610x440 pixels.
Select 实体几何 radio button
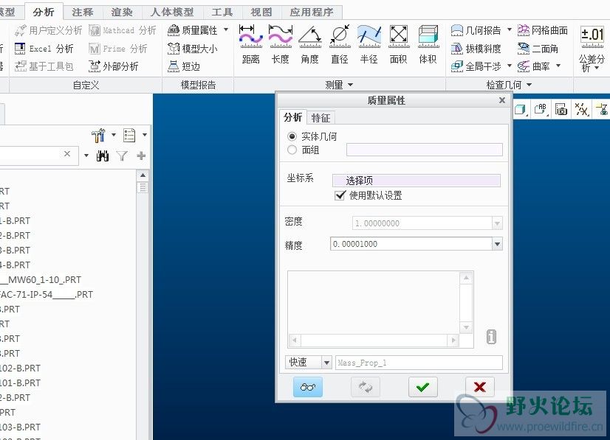[x=292, y=136]
